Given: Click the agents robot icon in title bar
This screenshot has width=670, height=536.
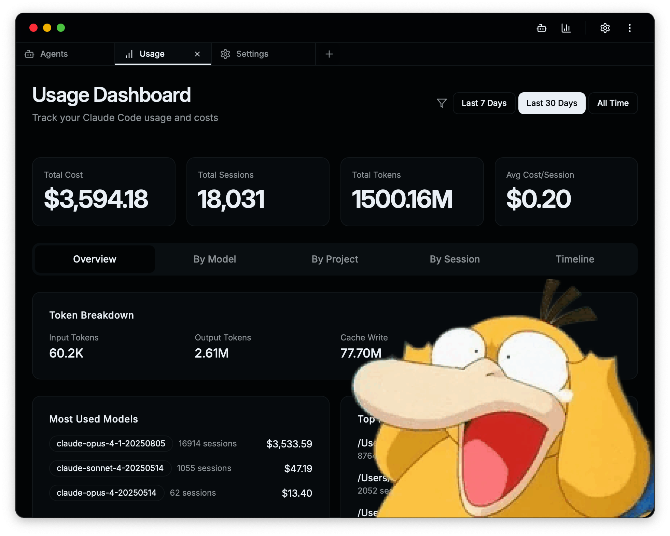Looking at the screenshot, I should 541,28.
